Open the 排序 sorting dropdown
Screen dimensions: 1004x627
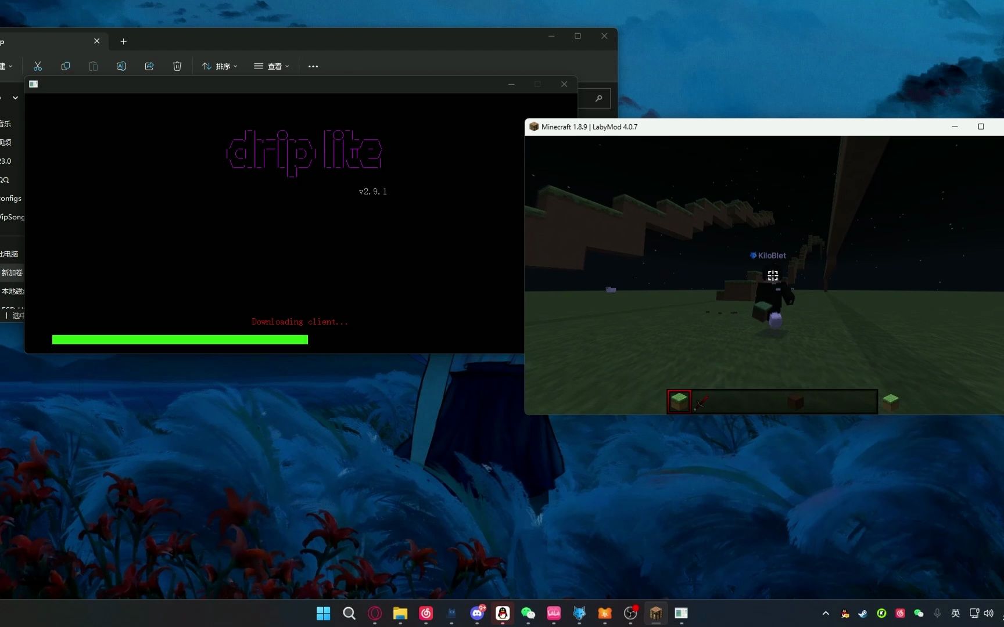(220, 66)
